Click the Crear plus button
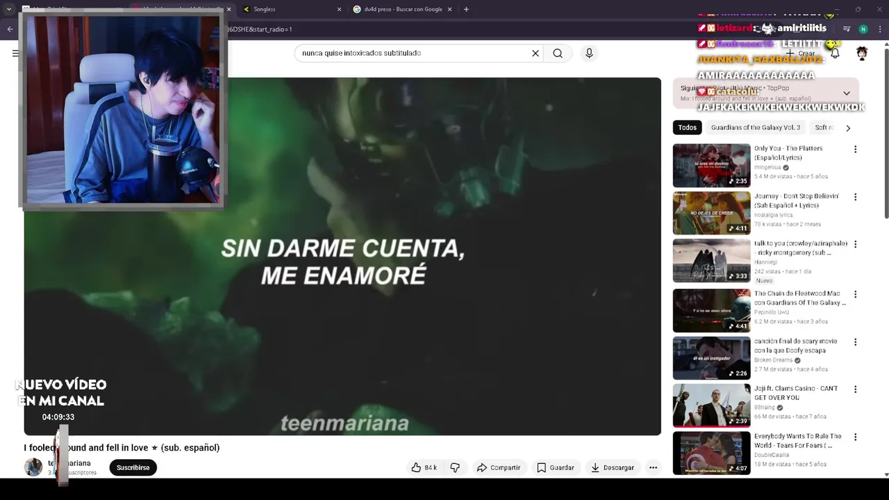The image size is (889, 500). (800, 53)
